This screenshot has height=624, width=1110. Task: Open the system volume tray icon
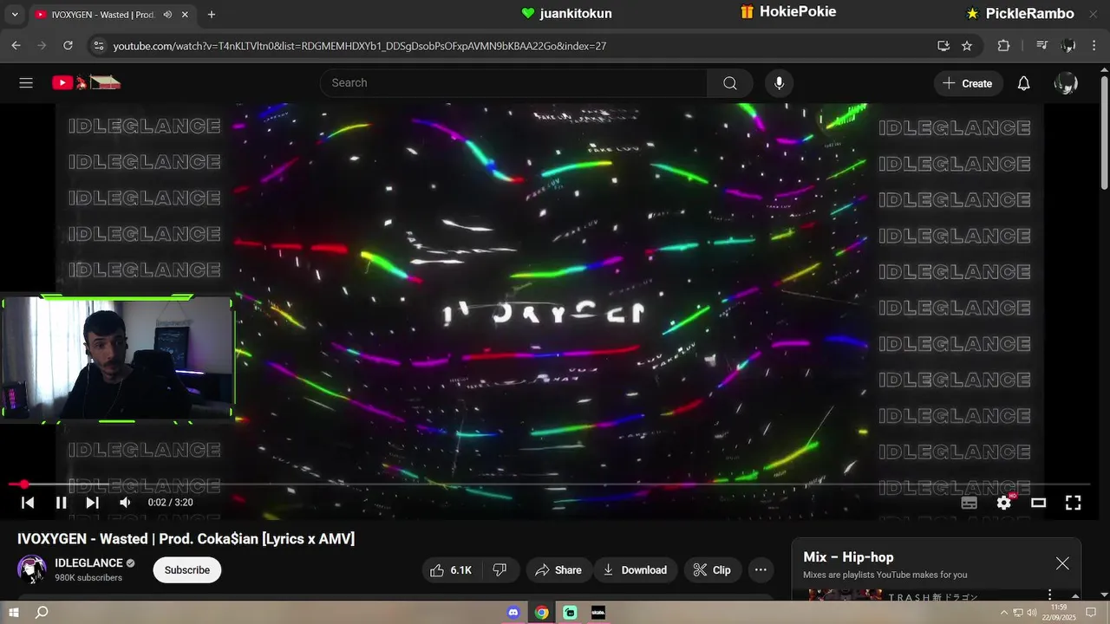point(1031,613)
